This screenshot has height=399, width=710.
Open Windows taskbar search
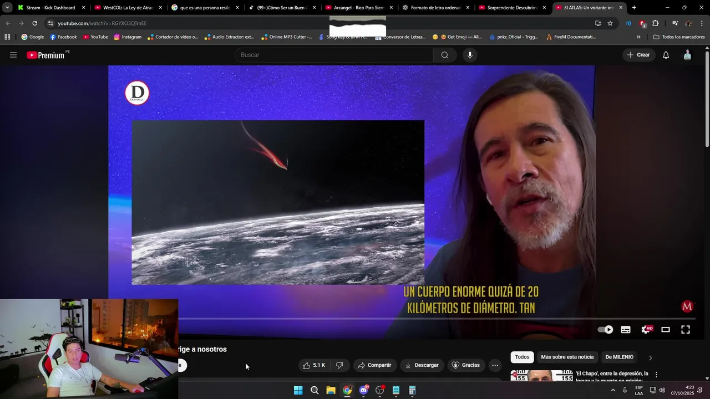pyautogui.click(x=315, y=390)
